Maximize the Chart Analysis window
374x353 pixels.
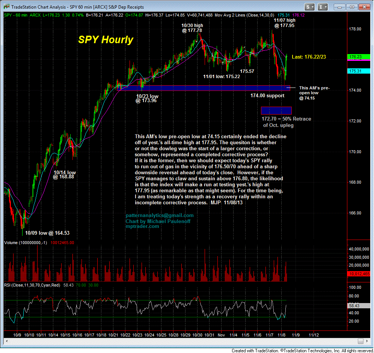pyautogui.click(x=352, y=7)
